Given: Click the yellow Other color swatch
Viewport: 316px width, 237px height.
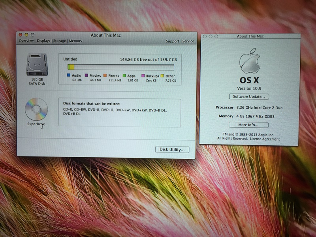Looking at the screenshot, I should (x=162, y=76).
